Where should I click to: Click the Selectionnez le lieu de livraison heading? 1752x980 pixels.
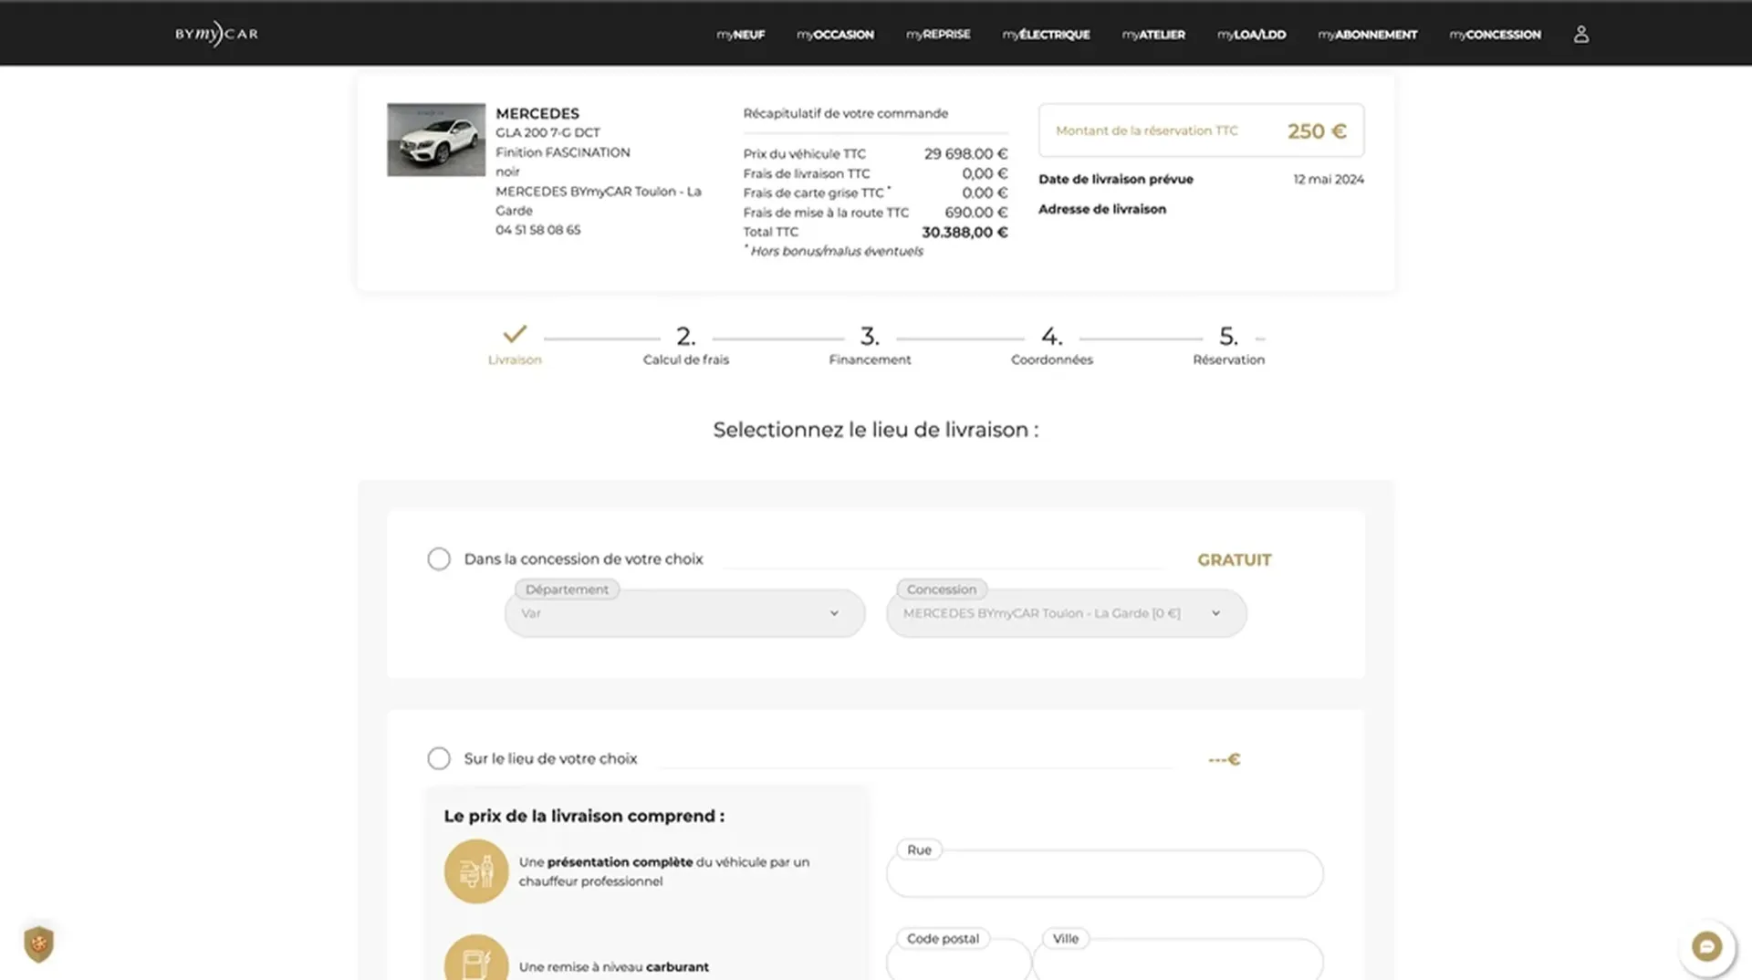[x=876, y=430]
